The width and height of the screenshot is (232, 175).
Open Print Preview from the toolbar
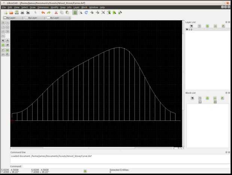(28, 13)
